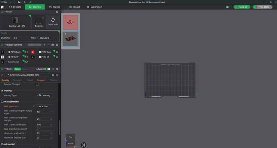The height and width of the screenshot is (148, 277).
Task: Select plate 2 thumbnail
Action: pos(71,39)
